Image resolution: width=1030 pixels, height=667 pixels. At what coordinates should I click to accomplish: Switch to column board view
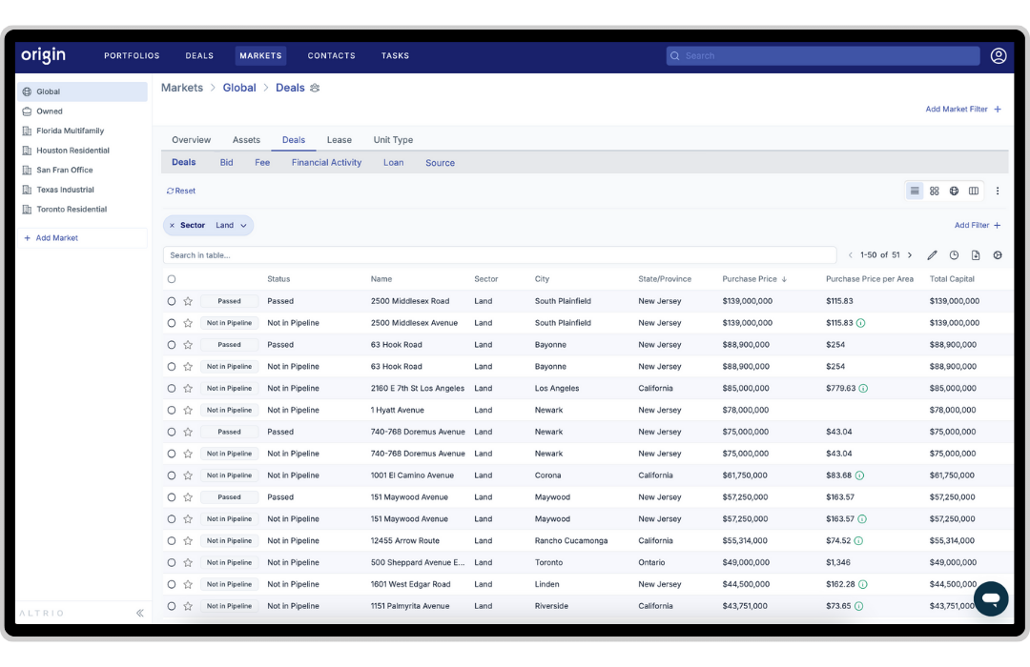coord(974,191)
